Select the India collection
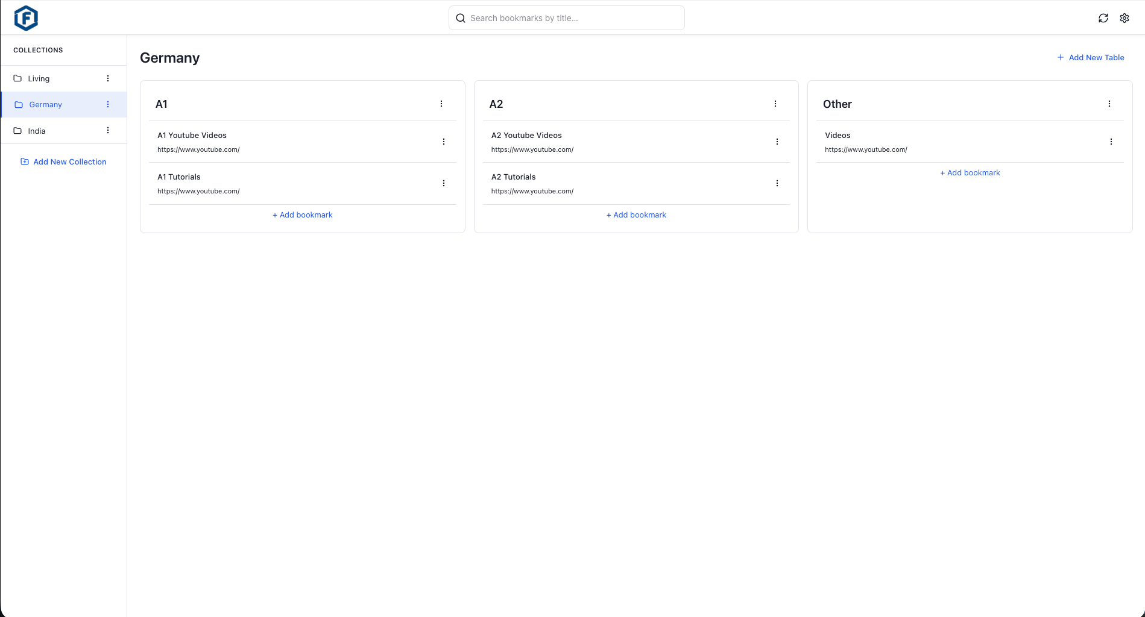The height and width of the screenshot is (617, 1145). pyautogui.click(x=37, y=131)
